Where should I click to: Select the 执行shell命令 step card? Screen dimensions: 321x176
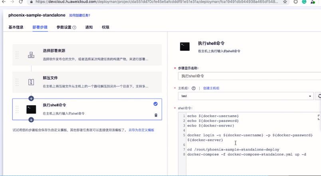tap(87, 109)
